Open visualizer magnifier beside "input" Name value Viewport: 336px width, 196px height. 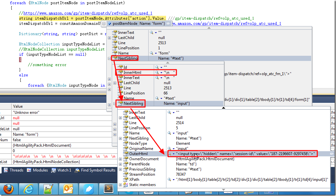tap(169, 133)
